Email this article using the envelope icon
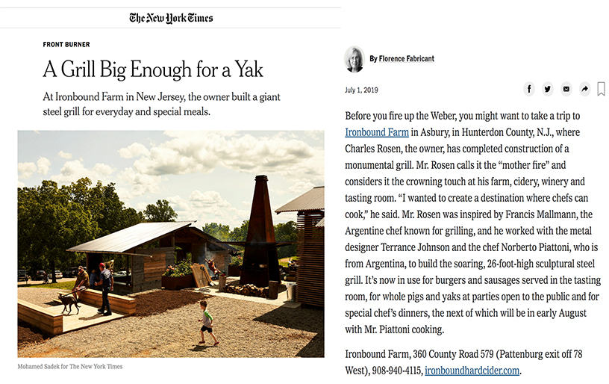 click(x=566, y=89)
